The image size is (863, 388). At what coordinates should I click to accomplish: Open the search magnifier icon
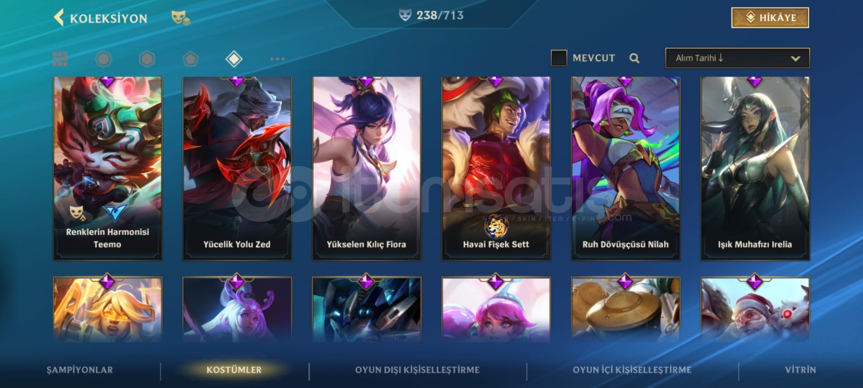[634, 58]
